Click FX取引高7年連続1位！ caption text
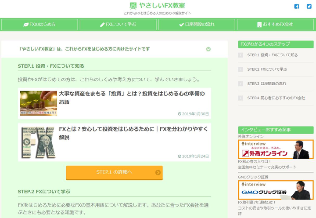The width and height of the screenshot is (316, 218). tap(257, 203)
